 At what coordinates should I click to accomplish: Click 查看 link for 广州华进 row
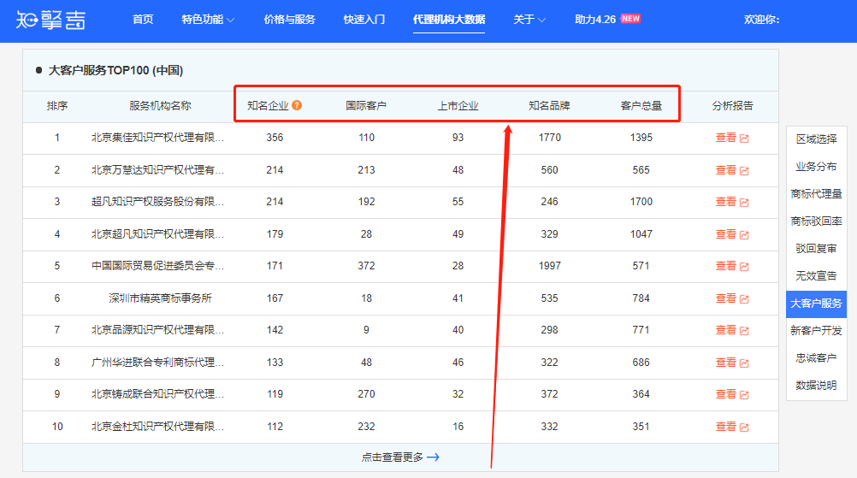tap(726, 363)
